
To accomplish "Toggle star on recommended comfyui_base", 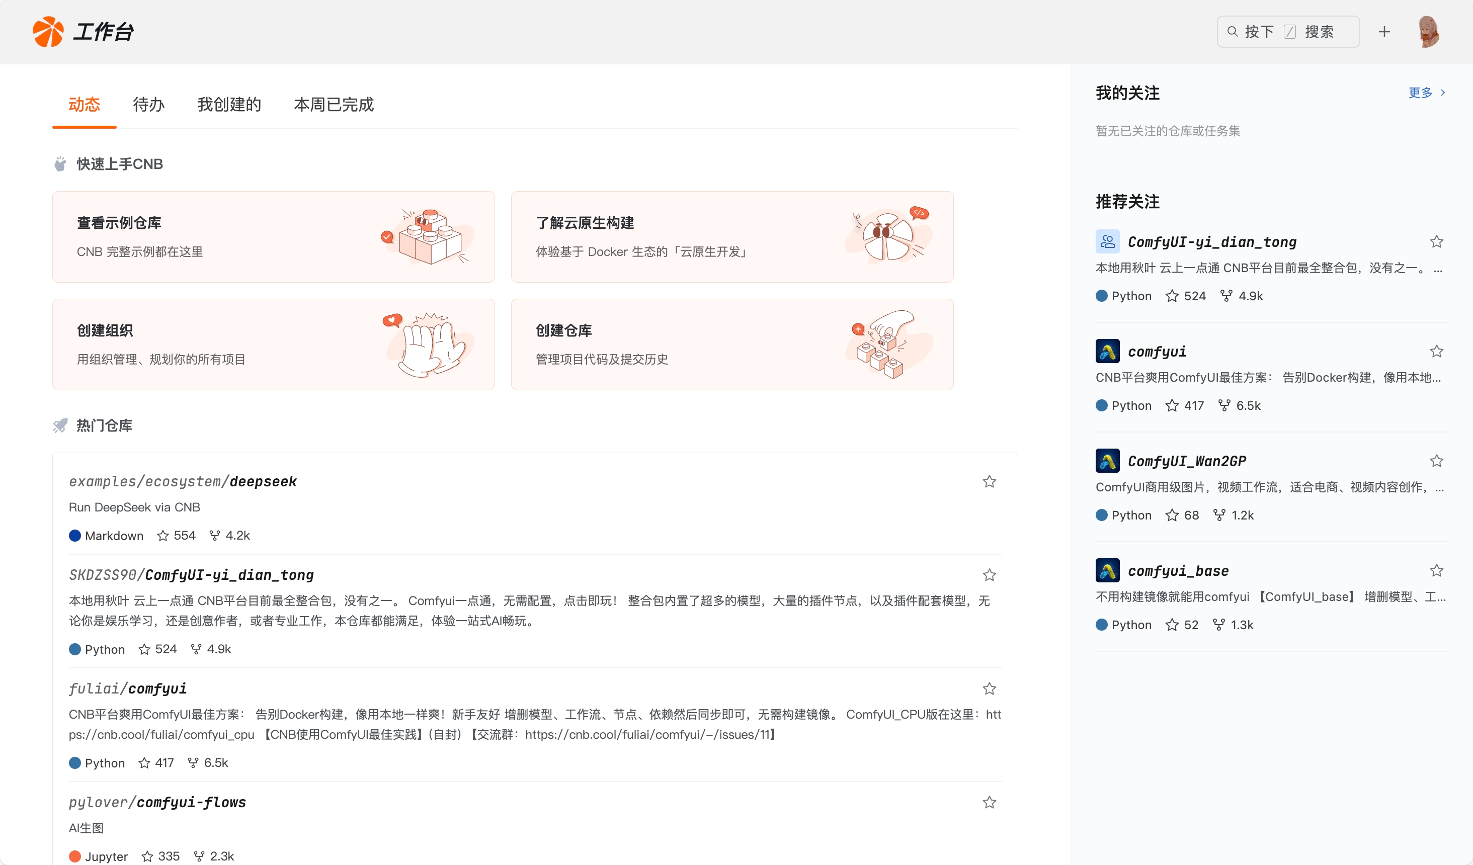I will point(1436,570).
